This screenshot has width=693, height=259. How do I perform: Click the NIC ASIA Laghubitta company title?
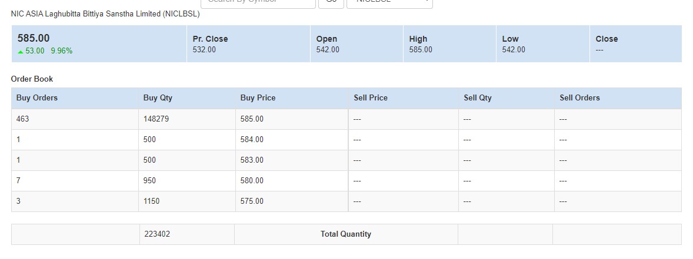105,14
